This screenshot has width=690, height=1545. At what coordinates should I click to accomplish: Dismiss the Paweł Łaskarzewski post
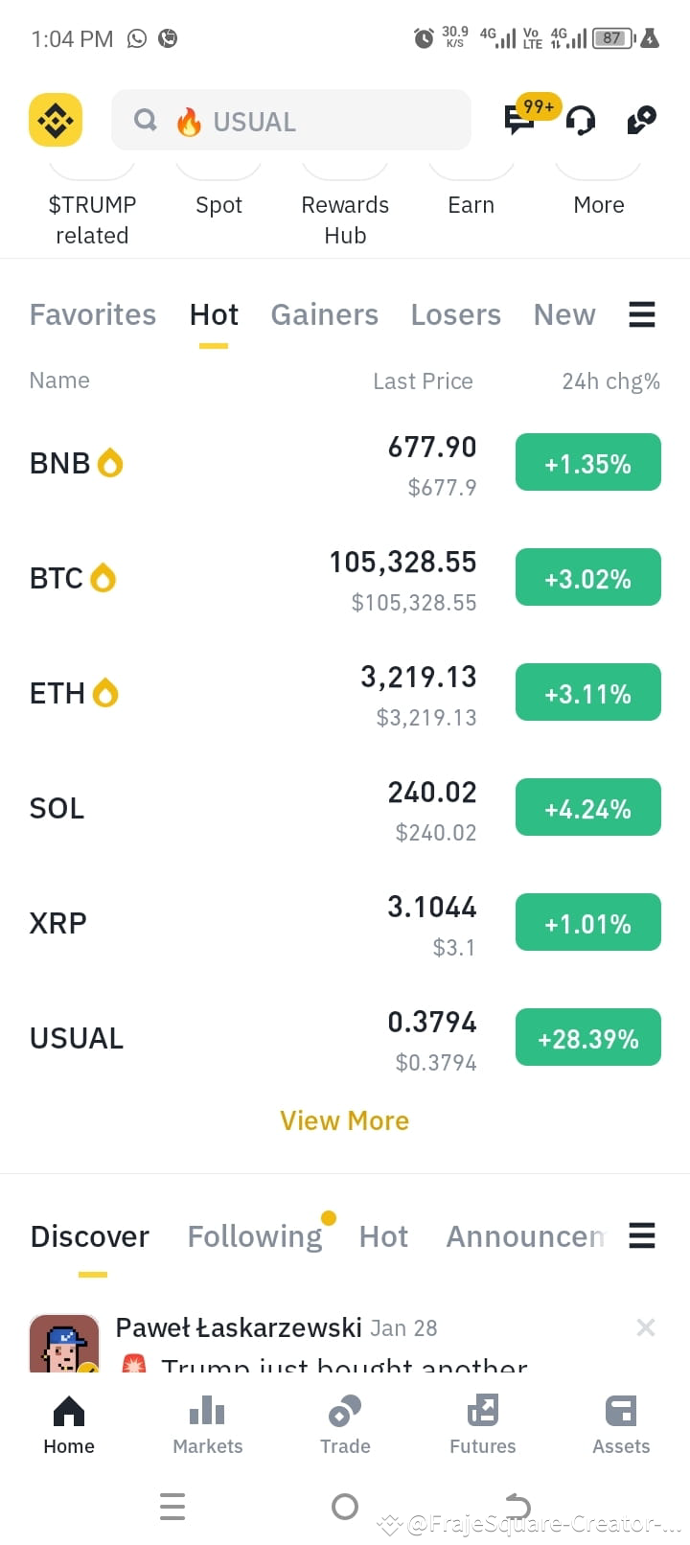pyautogui.click(x=646, y=1327)
